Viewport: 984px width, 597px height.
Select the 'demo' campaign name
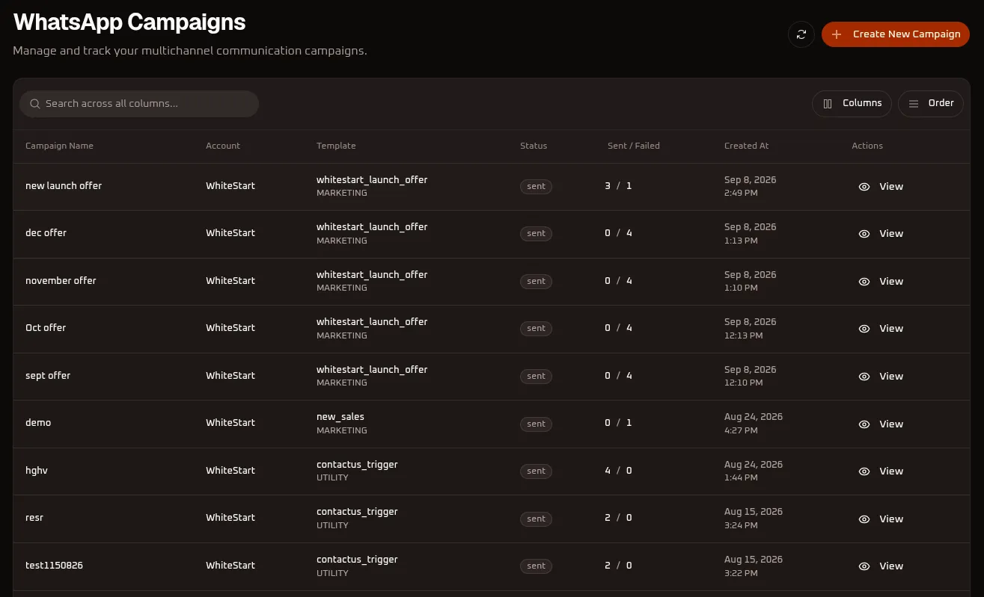click(x=38, y=423)
